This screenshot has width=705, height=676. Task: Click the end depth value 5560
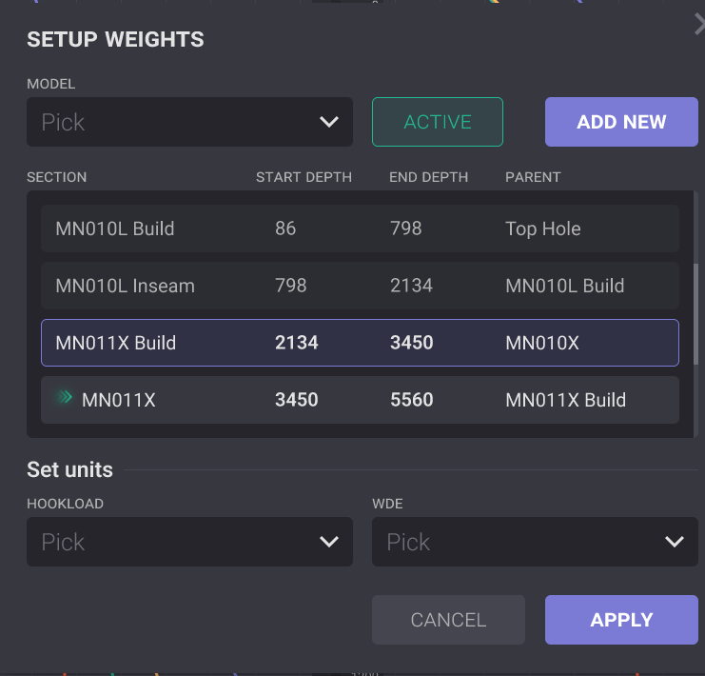tap(412, 400)
